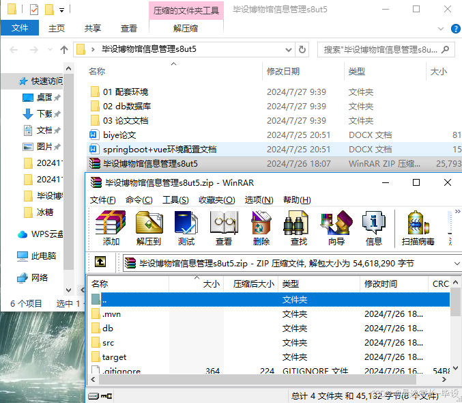Open quick access toolbar customize dropdown
This screenshot has width=462, height=403.
click(x=61, y=10)
